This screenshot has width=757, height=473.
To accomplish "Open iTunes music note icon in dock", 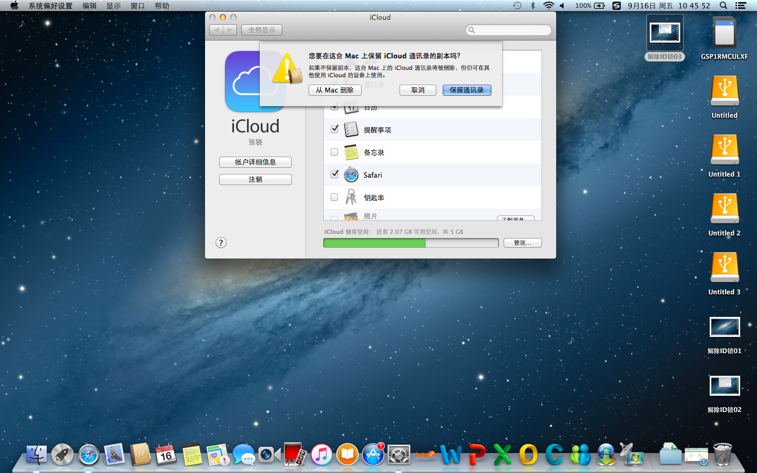I will click(321, 455).
